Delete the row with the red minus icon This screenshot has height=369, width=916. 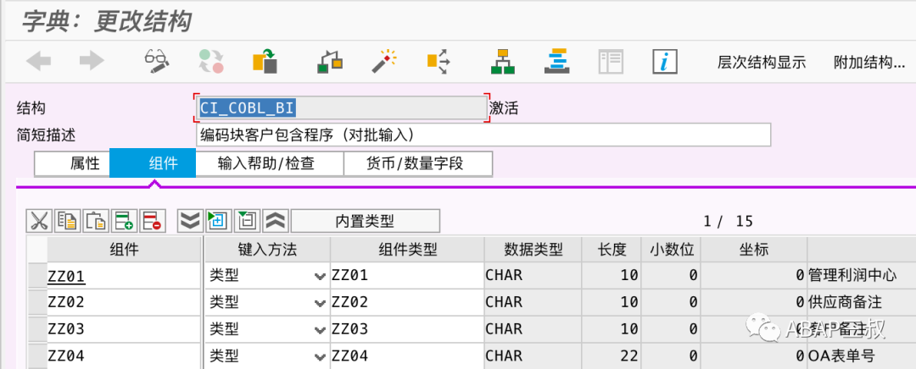[x=153, y=221]
